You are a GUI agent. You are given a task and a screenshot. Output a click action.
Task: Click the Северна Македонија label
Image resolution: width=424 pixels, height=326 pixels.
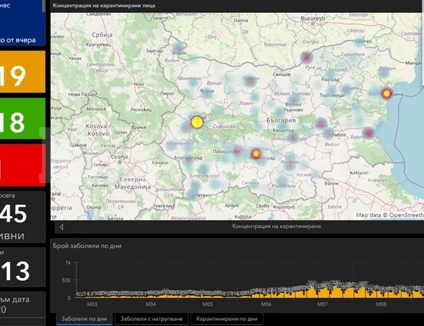(x=133, y=183)
